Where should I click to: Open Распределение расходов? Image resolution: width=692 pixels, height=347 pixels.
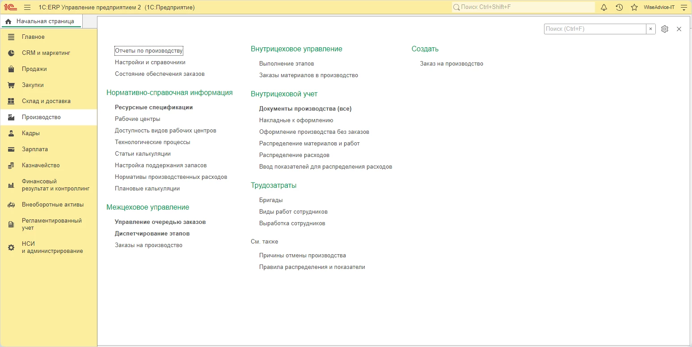[x=294, y=155]
